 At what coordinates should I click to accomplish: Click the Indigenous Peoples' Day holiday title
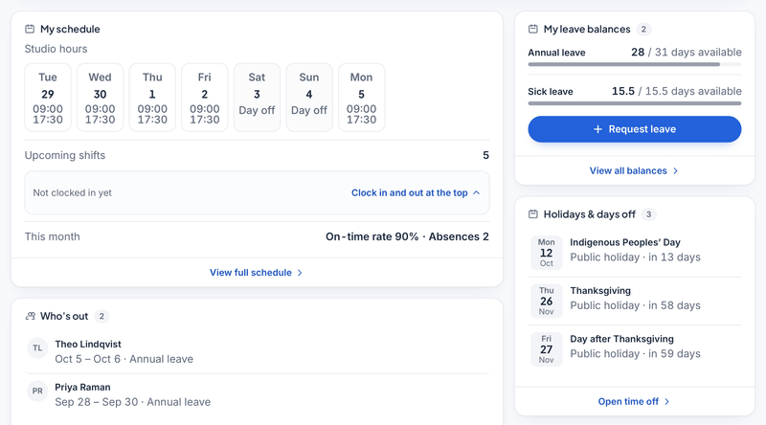pos(625,242)
